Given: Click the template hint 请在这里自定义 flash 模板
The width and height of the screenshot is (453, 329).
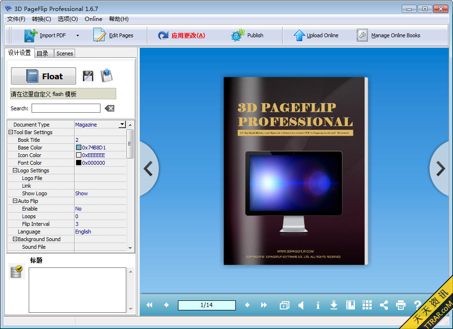Looking at the screenshot, I should (63, 94).
